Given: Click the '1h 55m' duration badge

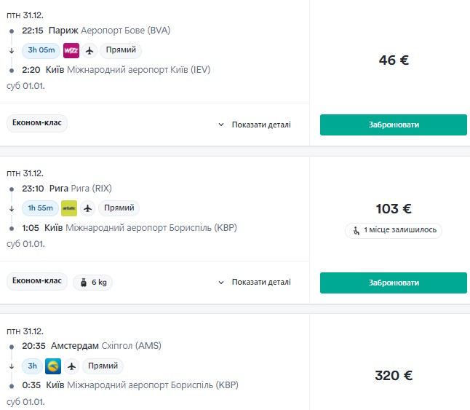Looking at the screenshot, I should pyautogui.click(x=40, y=208).
